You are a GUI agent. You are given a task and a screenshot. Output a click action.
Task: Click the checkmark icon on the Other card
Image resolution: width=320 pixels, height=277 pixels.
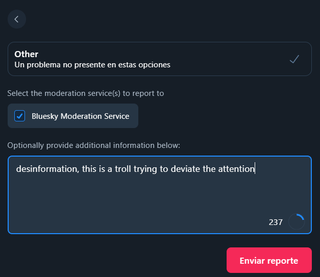coord(294,59)
